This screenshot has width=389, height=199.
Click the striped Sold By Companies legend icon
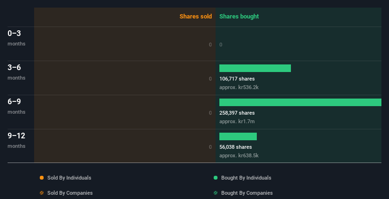coord(42,193)
